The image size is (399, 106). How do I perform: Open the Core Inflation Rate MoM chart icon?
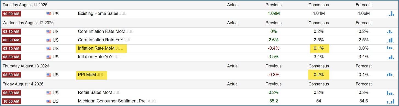coord(391,31)
